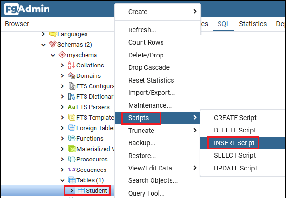This screenshot has height=198, width=286.
Task: Switch to the Statistics tab
Action: (x=253, y=24)
